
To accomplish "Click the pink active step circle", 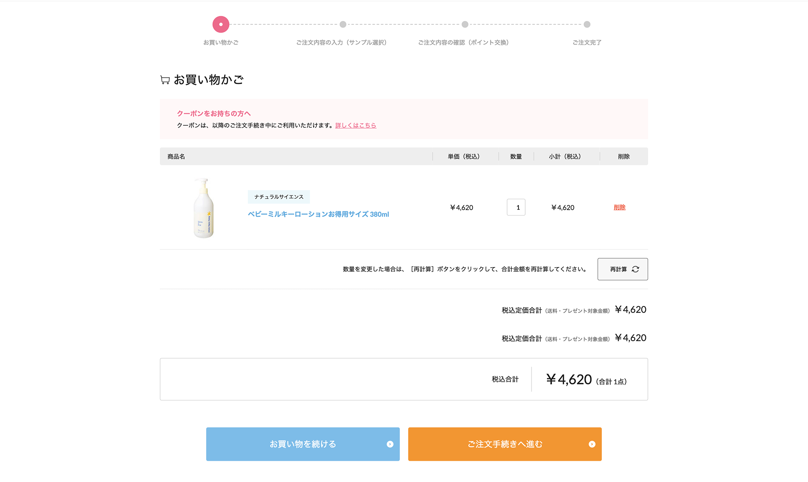I will pos(221,24).
